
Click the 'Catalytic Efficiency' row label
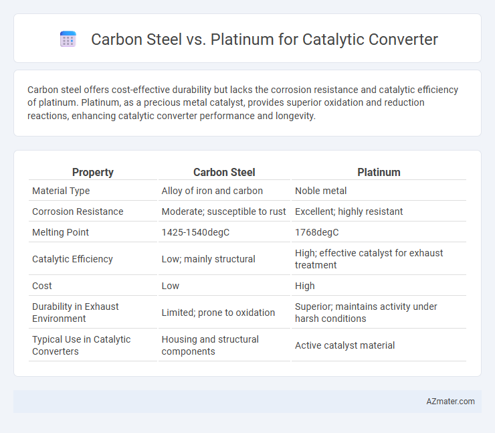point(72,259)
